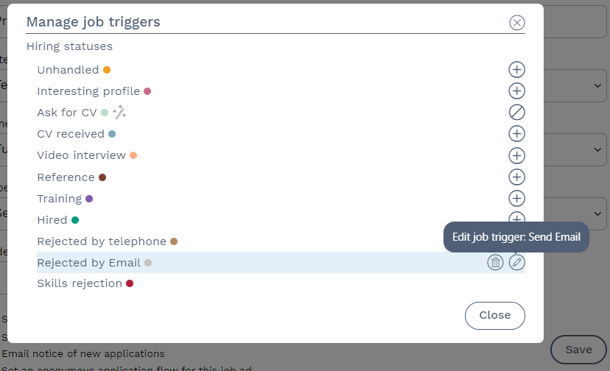Viewport: 610px width, 371px height.
Task: Add a trigger to Unhandled status
Action: click(516, 70)
